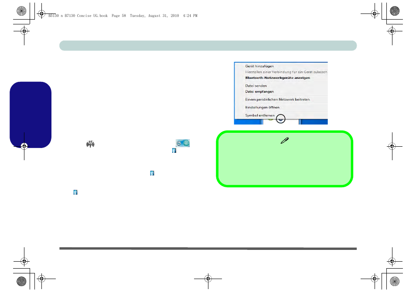The width and height of the screenshot is (416, 293).
Task: Select 'Herstellen einer Verbindung für ein Gerät zulassen'
Action: [x=286, y=72]
